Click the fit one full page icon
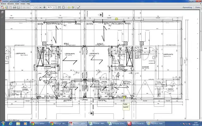This screenshot has height=126, width=202. point(63,7)
